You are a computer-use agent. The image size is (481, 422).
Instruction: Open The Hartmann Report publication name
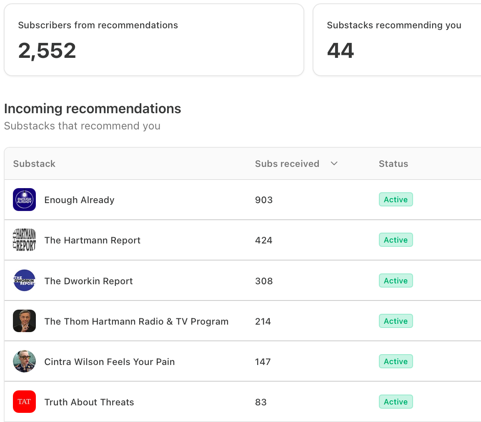[93, 240]
